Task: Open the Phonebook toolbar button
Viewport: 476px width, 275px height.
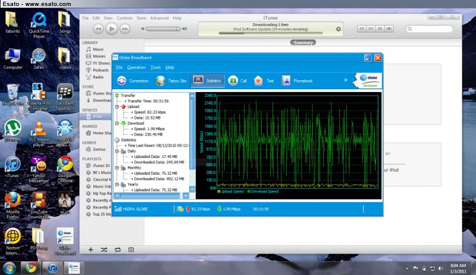Action: pyautogui.click(x=297, y=81)
